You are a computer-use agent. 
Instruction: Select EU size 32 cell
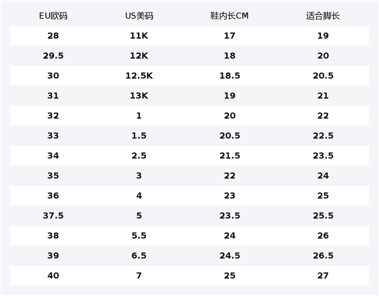(x=53, y=116)
